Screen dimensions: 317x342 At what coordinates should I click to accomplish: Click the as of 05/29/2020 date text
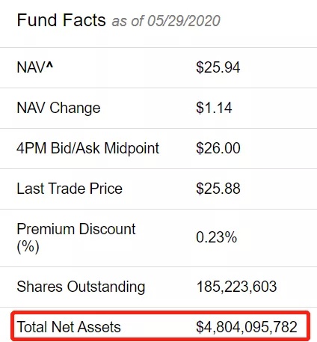[x=166, y=21]
